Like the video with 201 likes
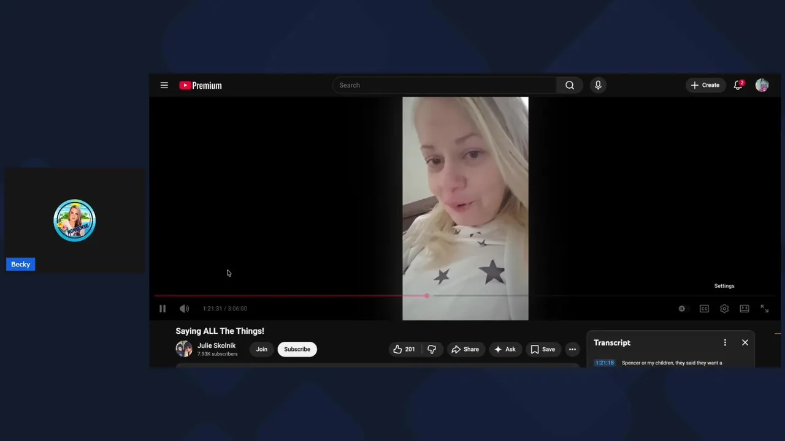The height and width of the screenshot is (441, 785). (404, 349)
